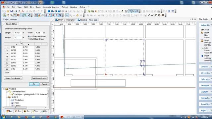Collapse the Project 1 tree node

point(4,89)
